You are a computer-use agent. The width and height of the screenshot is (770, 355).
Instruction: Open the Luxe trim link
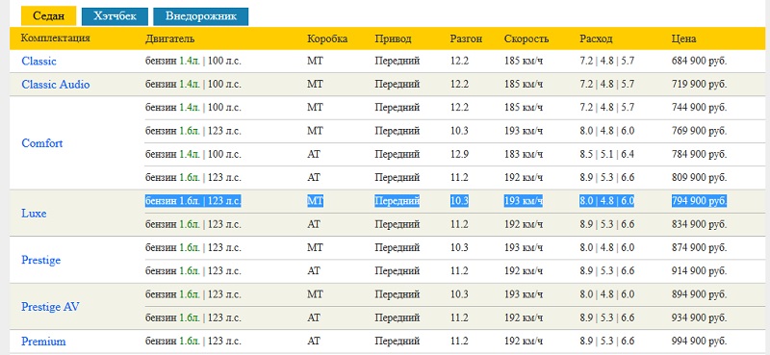coord(34,214)
